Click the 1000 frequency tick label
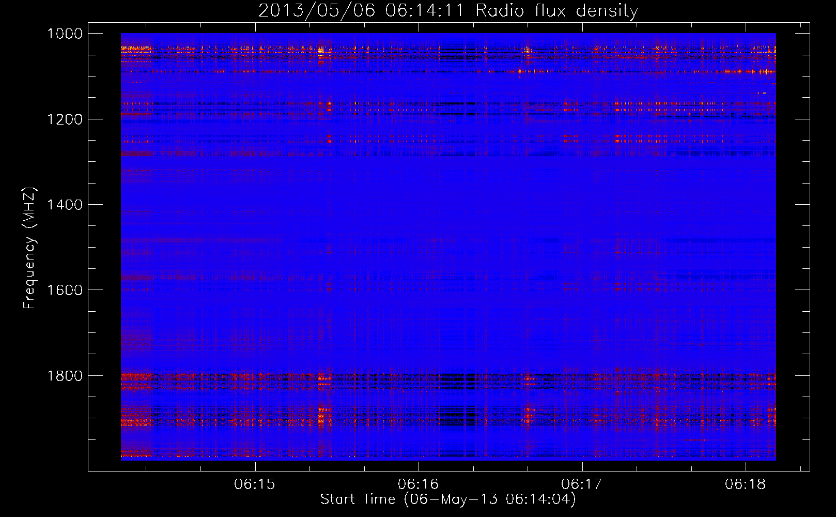This screenshot has height=517, width=836. [x=65, y=34]
